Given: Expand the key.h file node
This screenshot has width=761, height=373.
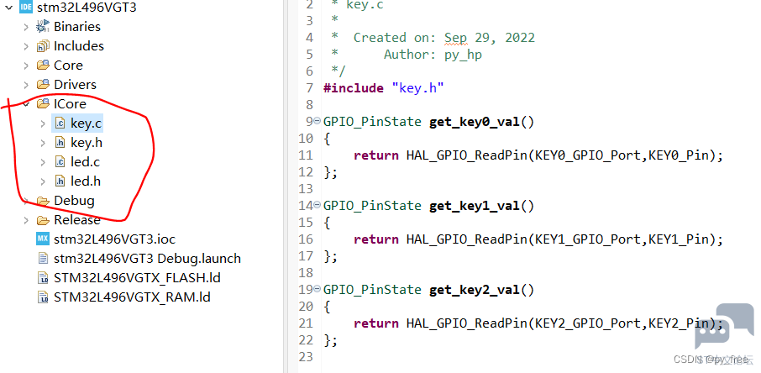Looking at the screenshot, I should tap(43, 143).
